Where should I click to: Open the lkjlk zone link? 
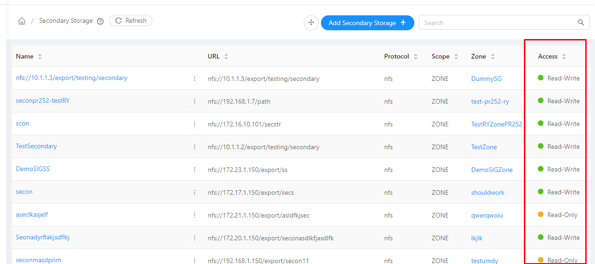(477, 238)
